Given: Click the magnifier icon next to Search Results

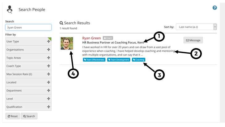Looking at the screenshot, I should (x=61, y=23).
